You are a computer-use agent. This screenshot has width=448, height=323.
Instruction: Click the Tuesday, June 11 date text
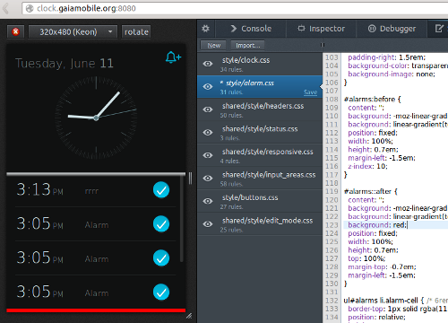[65, 64]
